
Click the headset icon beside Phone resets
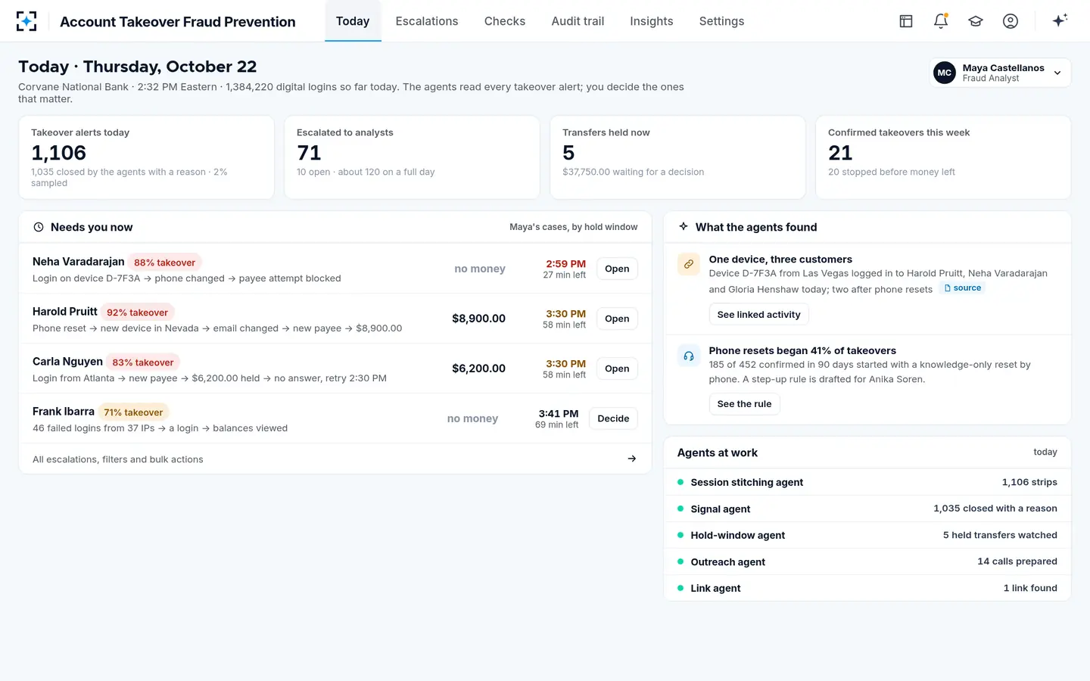(689, 356)
